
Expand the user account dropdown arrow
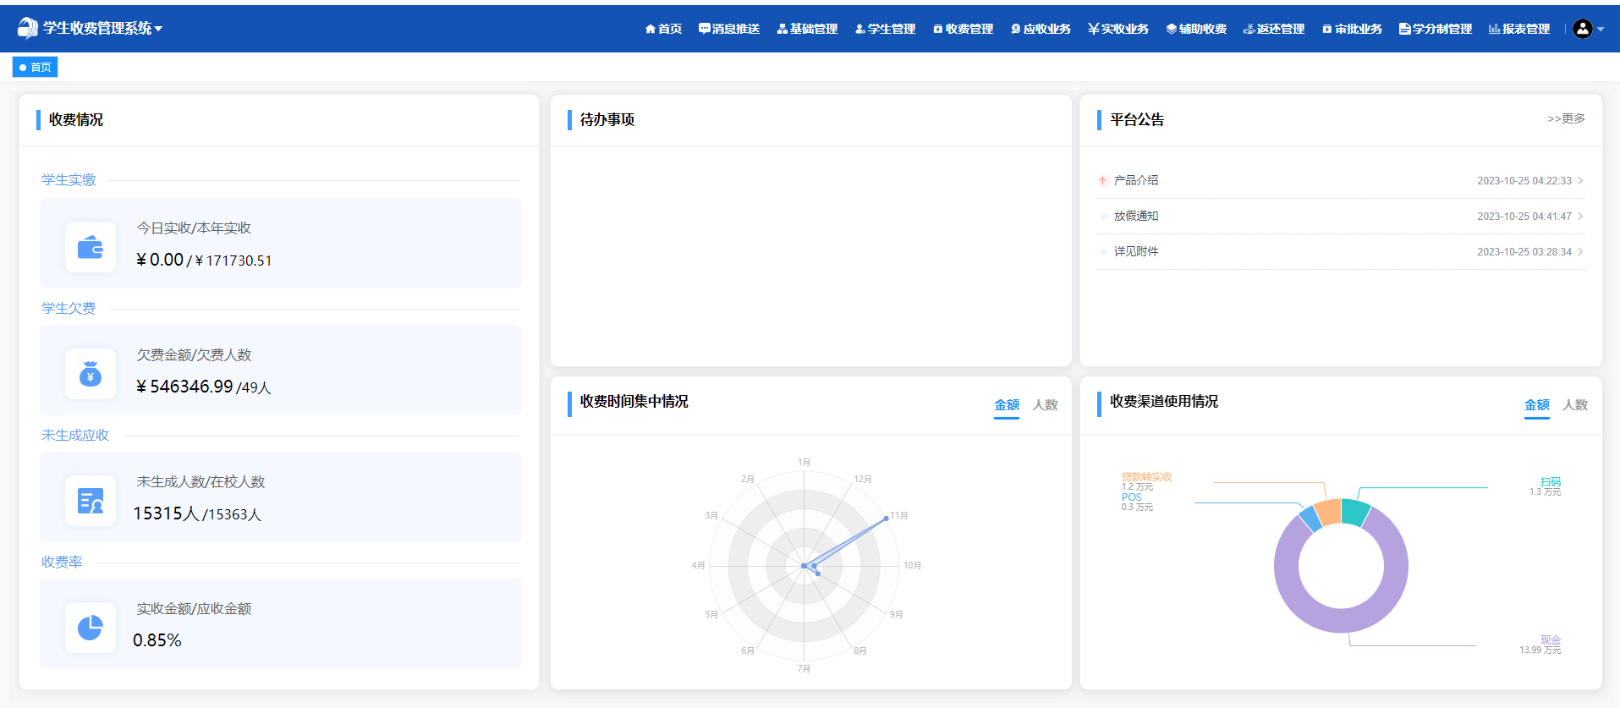pos(1601,30)
